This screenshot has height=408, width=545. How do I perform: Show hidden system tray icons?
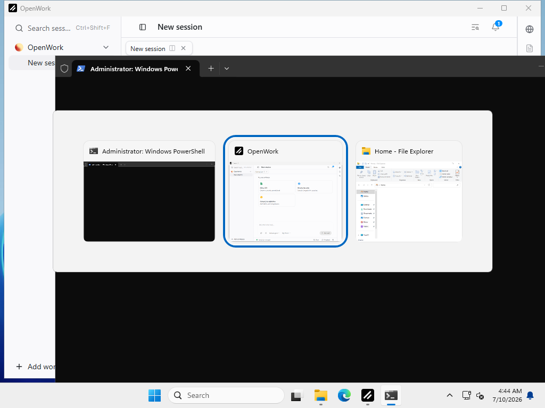pos(449,395)
